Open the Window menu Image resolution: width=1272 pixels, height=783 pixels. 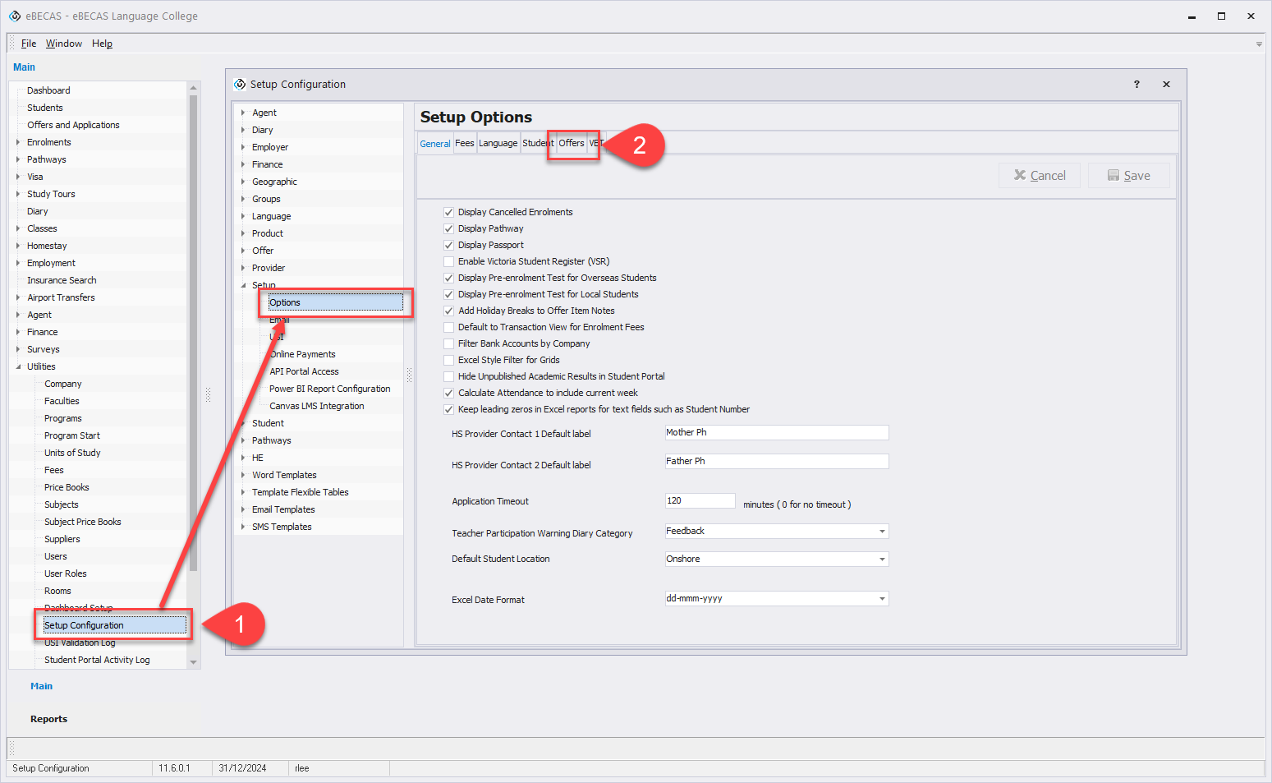pyautogui.click(x=64, y=44)
